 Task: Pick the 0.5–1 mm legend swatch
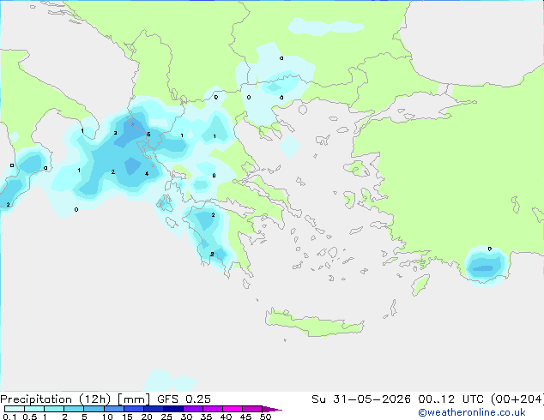coord(34,409)
